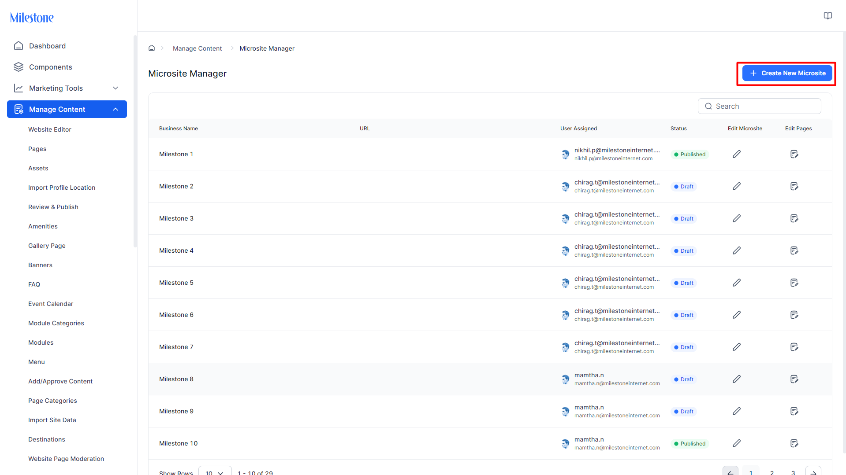Click Create New Microsite button

coord(787,73)
